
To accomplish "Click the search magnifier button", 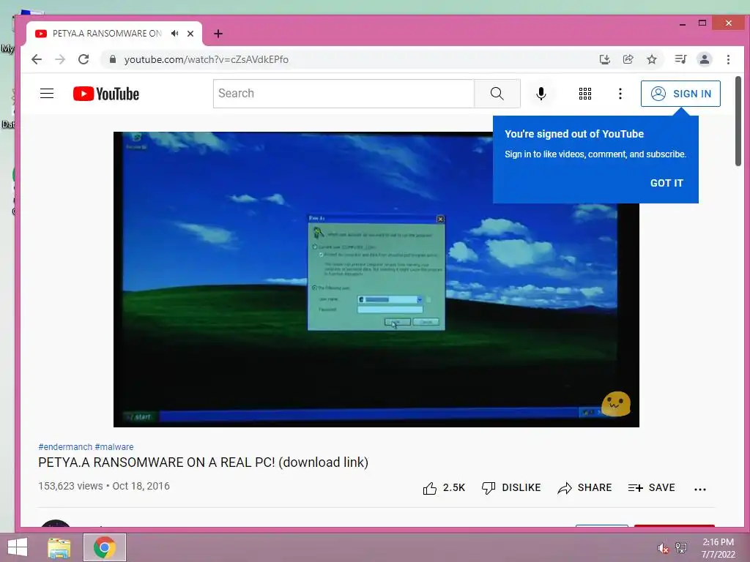I will (x=497, y=94).
